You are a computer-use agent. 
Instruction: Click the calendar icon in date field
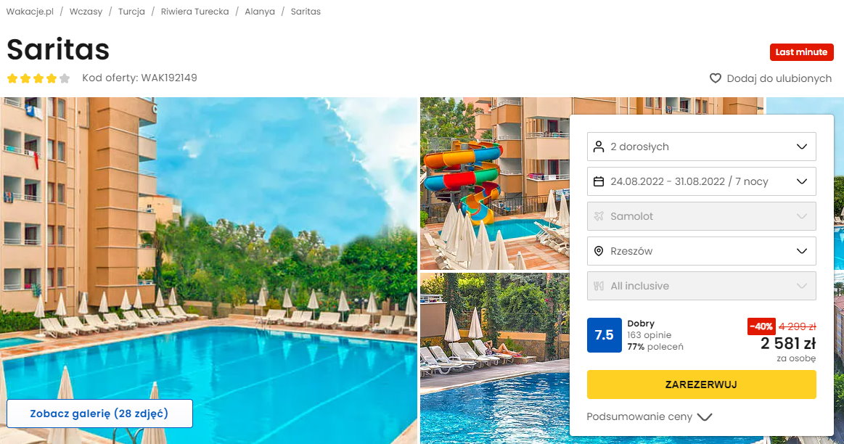pyautogui.click(x=599, y=182)
